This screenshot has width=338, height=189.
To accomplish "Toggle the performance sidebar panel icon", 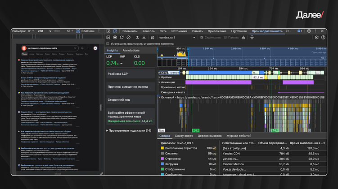I will (x=108, y=38).
